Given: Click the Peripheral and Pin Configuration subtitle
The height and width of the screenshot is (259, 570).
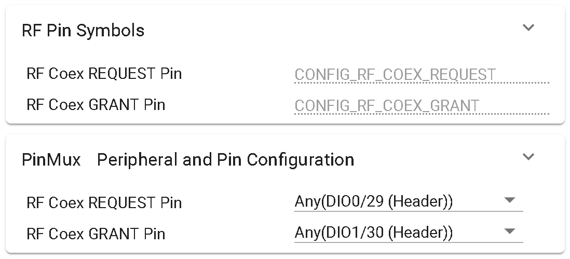Looking at the screenshot, I should tap(225, 159).
